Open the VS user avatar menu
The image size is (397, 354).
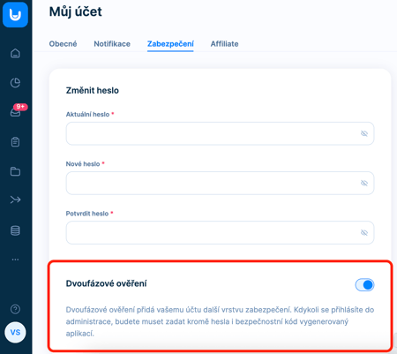tap(15, 333)
